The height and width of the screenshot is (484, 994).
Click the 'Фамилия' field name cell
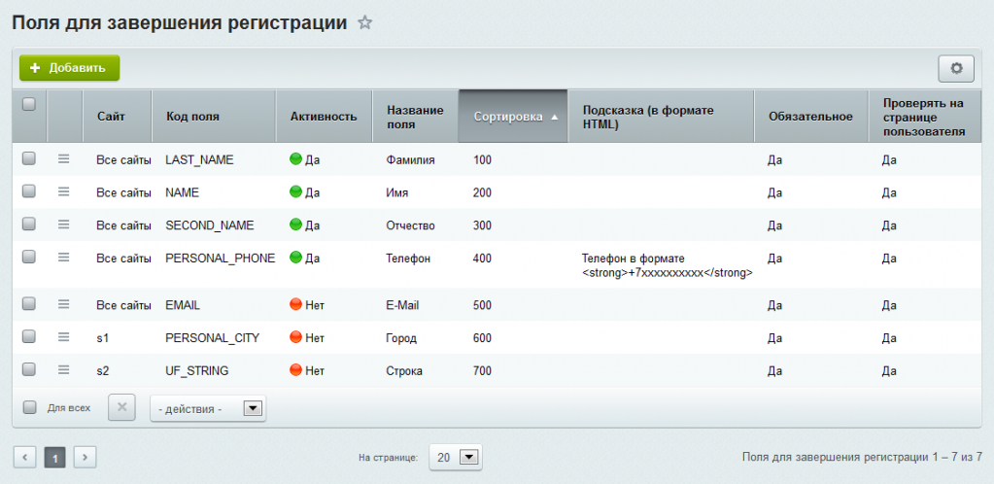point(410,160)
